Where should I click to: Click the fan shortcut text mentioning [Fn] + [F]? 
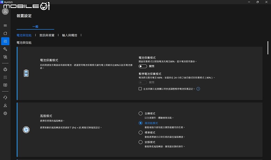click(x=71, y=128)
